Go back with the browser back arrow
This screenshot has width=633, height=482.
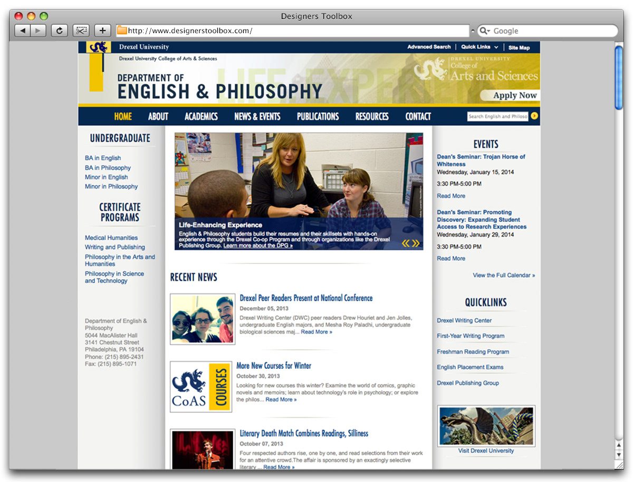click(22, 31)
